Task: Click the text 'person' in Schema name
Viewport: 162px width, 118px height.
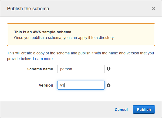Action: click(66, 69)
